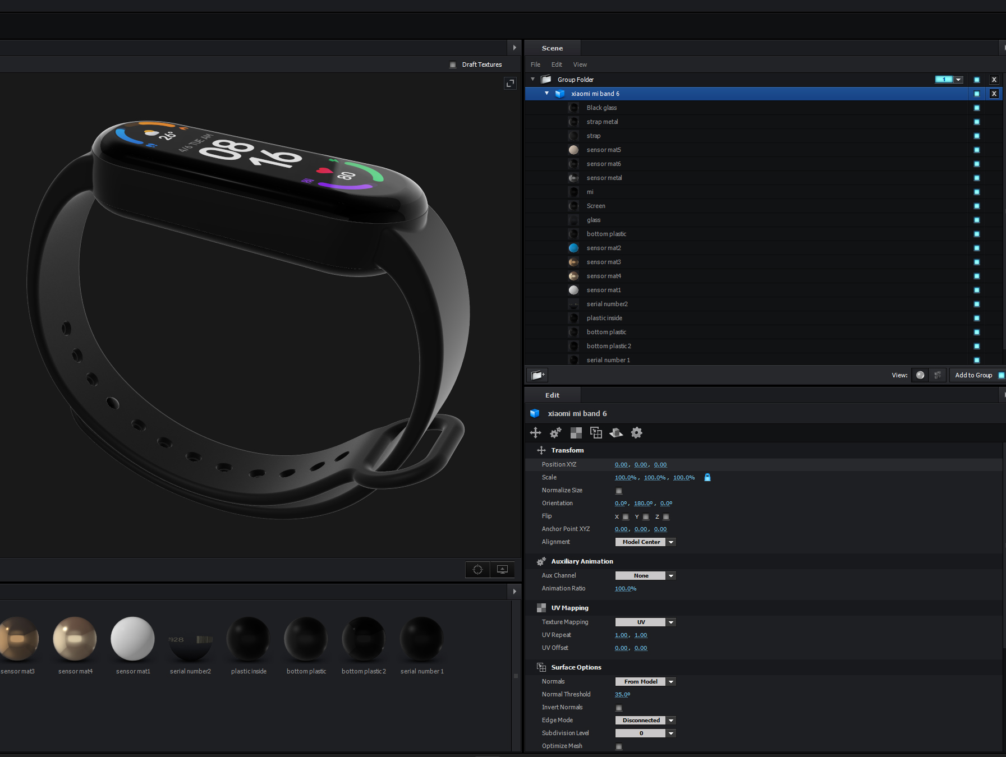
Task: Click the sensor mat5 material sphere icon
Action: tap(573, 150)
